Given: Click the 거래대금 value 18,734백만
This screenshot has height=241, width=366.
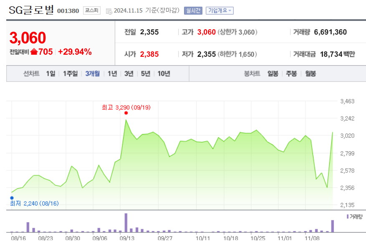Looking at the screenshot, I should coord(337,54).
